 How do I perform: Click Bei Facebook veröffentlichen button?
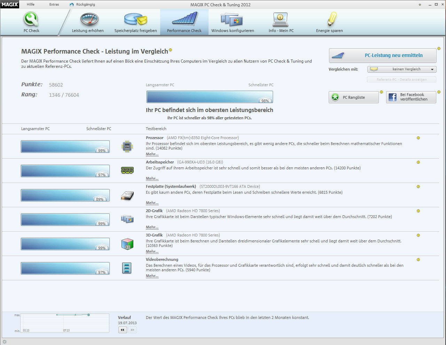[411, 97]
